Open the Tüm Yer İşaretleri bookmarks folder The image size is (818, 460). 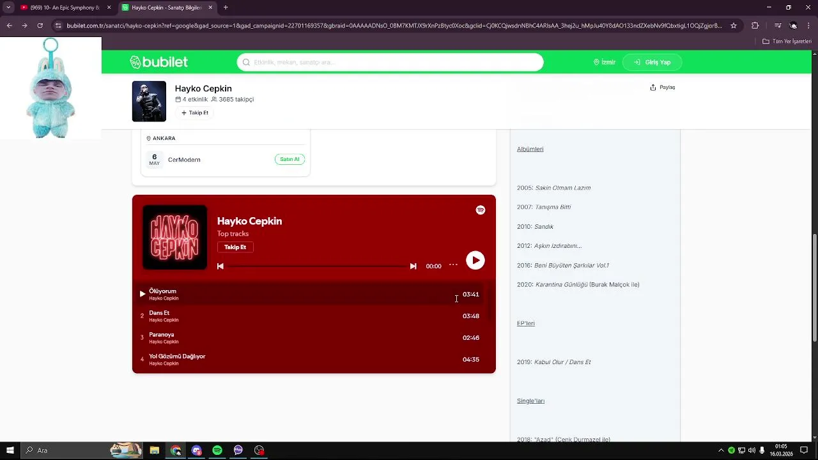[x=787, y=42]
